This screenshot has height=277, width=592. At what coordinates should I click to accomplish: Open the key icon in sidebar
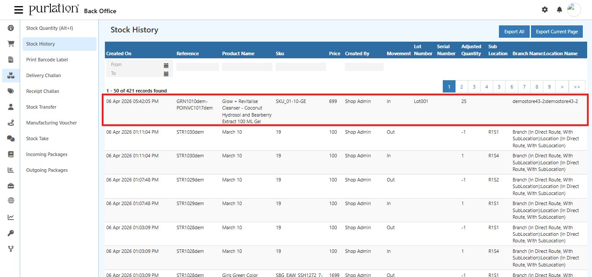click(x=11, y=233)
